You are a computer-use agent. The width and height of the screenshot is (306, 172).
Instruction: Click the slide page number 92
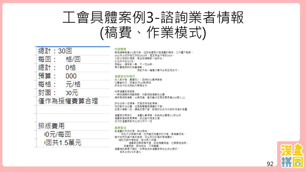click(x=270, y=164)
